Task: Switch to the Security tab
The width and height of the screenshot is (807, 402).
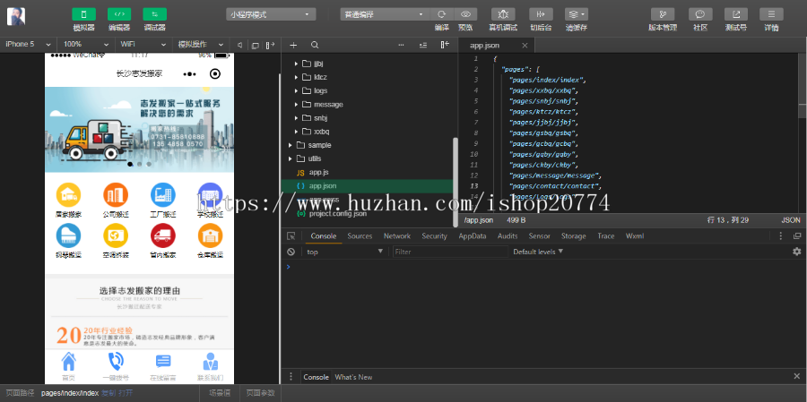Action: (x=434, y=236)
